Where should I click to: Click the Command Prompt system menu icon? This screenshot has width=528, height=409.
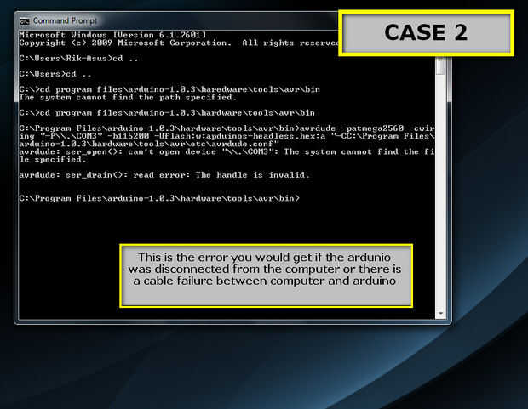coord(25,21)
